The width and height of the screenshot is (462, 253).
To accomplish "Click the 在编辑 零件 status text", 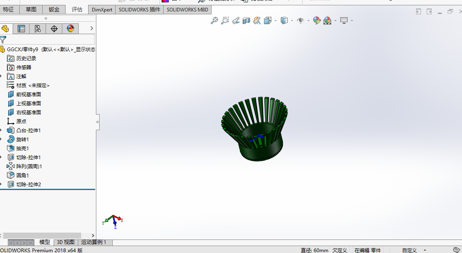I will tap(368, 250).
